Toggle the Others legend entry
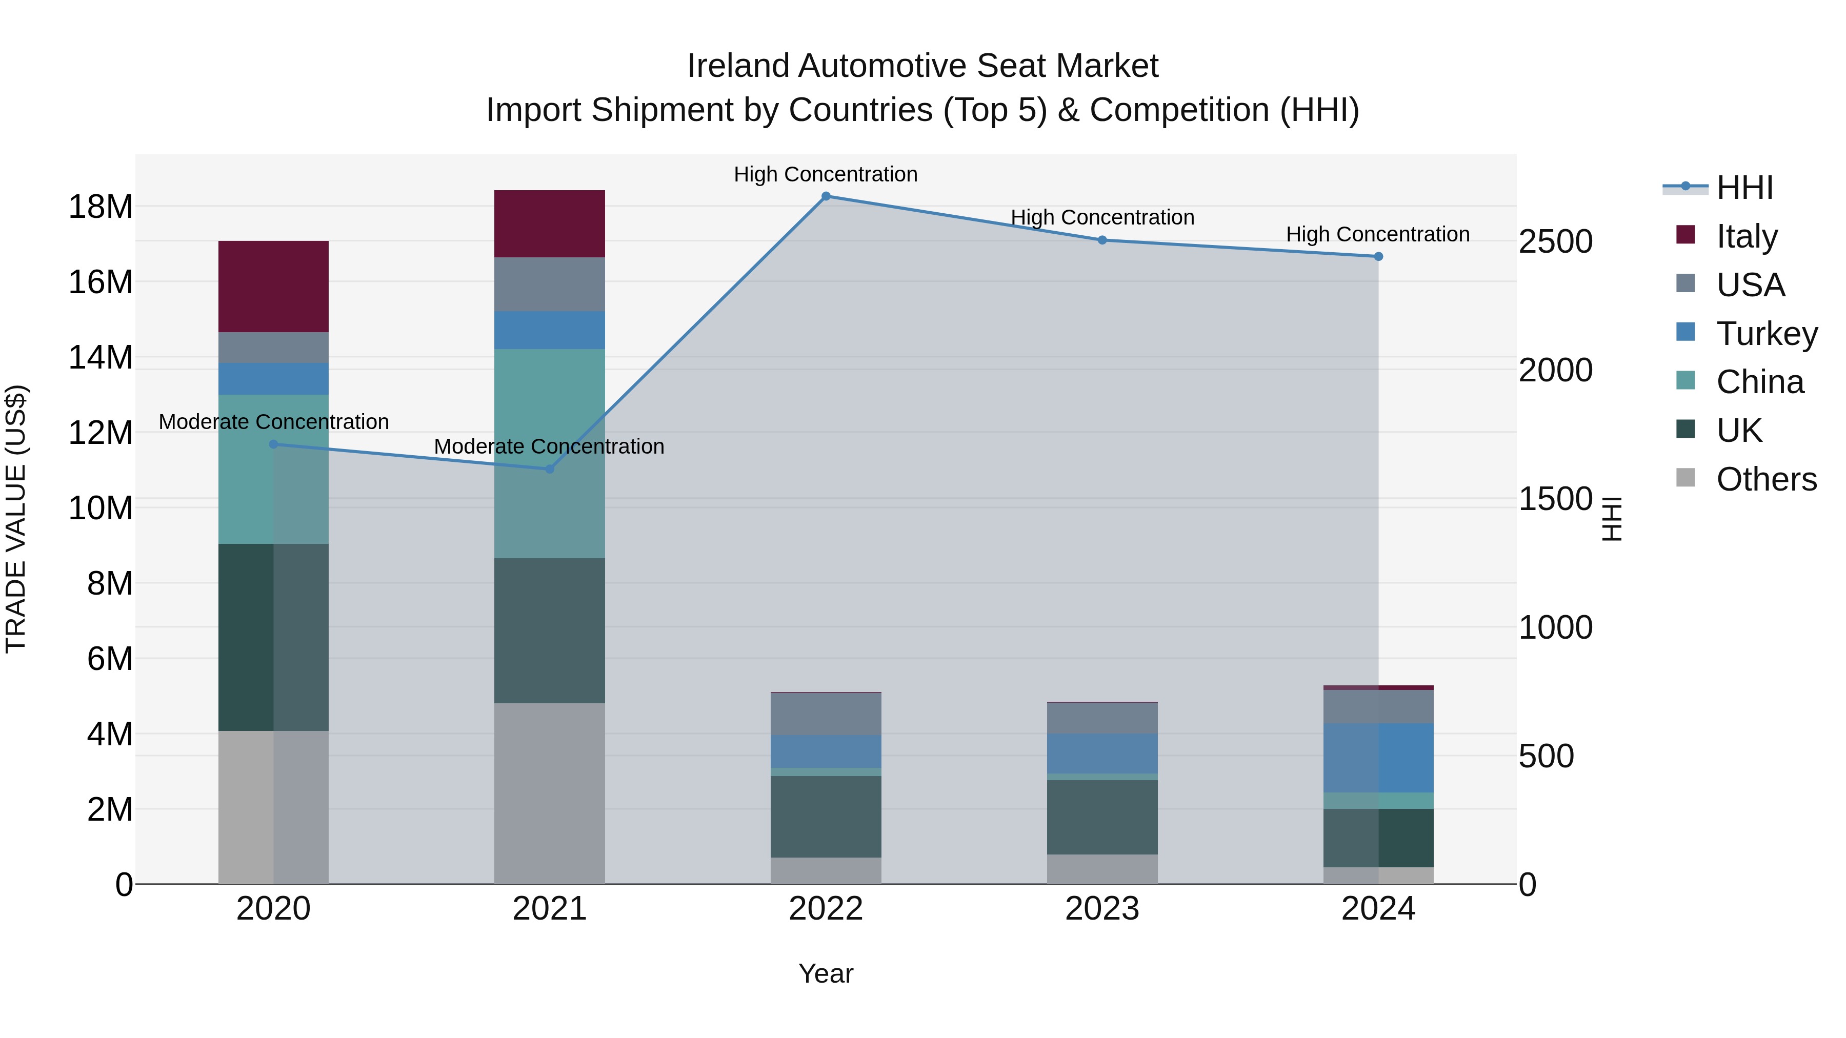 pyautogui.click(x=1747, y=479)
